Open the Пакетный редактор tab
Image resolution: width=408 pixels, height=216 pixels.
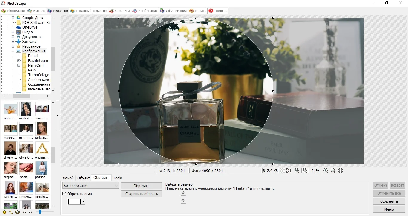click(x=88, y=11)
